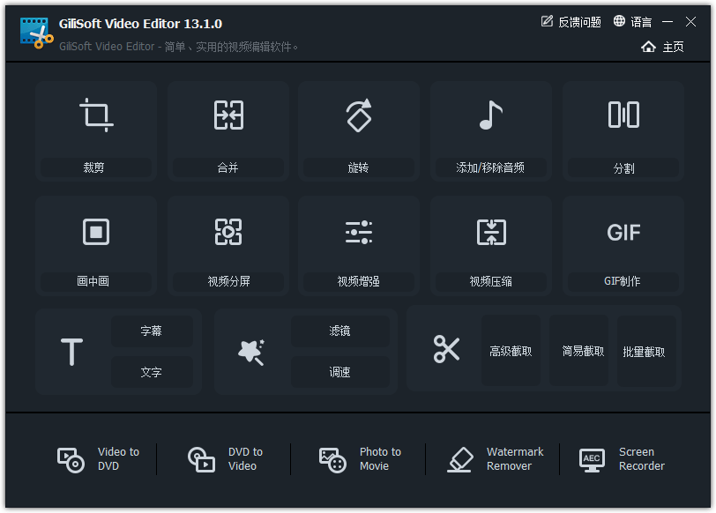Launch the GIF maker (GIF制作) tool

click(623, 232)
